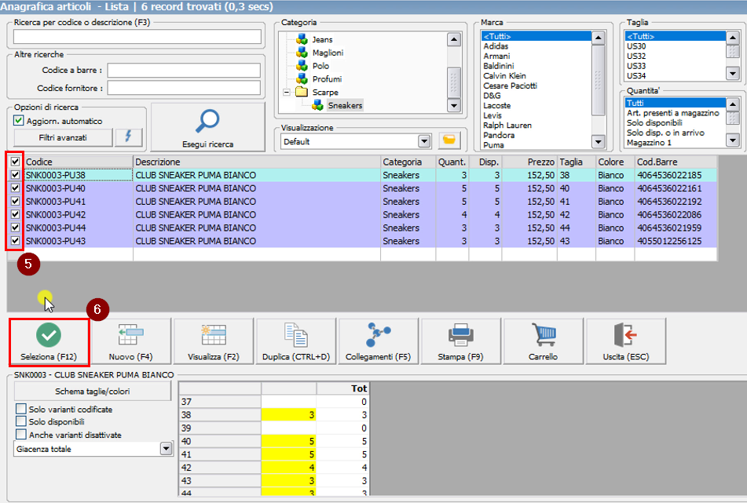Focus the Codice a barre field

[x=184, y=71]
